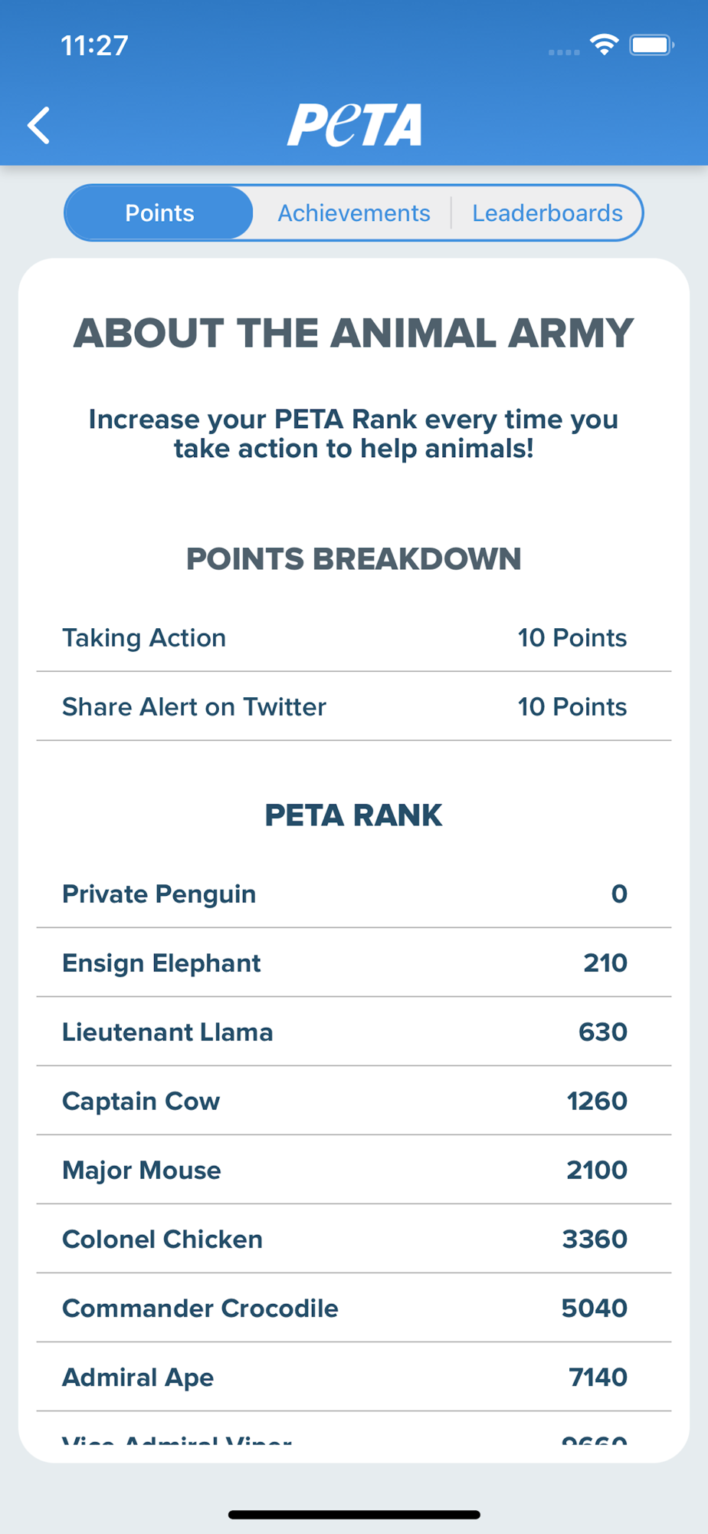The image size is (708, 1534).
Task: Tap the Share Alert on Twitter row
Action: pos(353,707)
